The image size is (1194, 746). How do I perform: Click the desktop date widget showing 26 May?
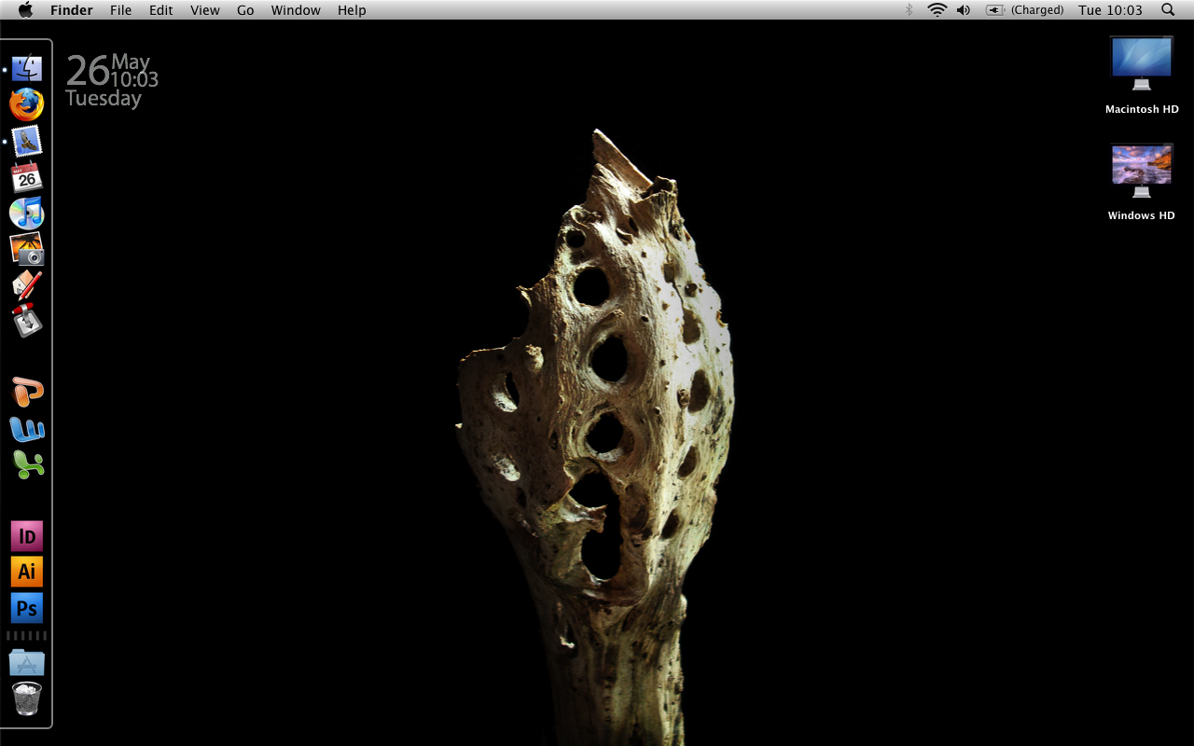(112, 80)
